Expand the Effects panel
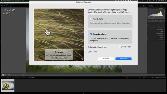167x94 pixels. coord(162,38)
